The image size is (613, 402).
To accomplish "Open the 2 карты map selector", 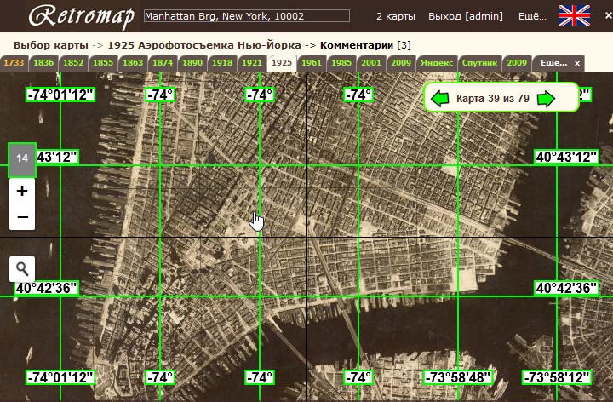I will tap(396, 16).
